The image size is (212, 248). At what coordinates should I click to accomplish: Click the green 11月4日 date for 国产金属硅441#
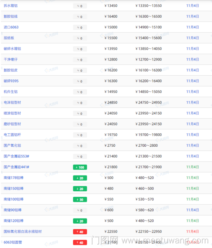point(193,167)
